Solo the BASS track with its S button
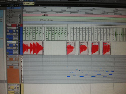Screen dimensions: 126x94 click(x=14, y=45)
